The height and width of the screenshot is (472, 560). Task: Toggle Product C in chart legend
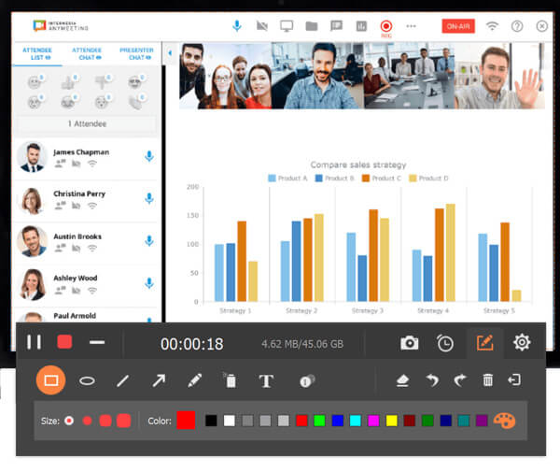point(382,179)
